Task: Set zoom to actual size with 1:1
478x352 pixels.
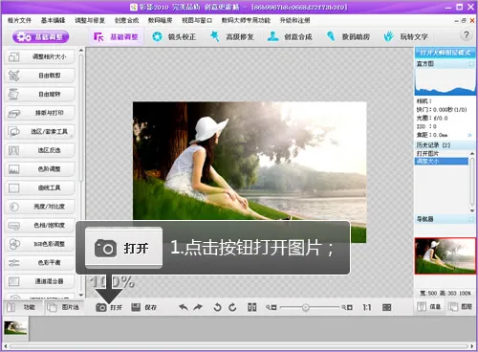Action: [x=367, y=307]
